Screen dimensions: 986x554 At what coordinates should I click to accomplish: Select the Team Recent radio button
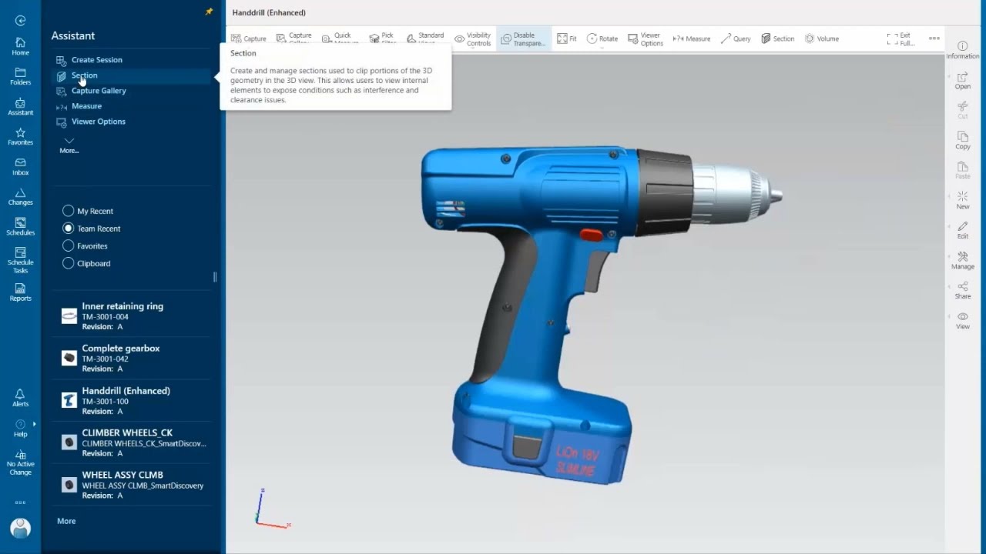tap(69, 229)
